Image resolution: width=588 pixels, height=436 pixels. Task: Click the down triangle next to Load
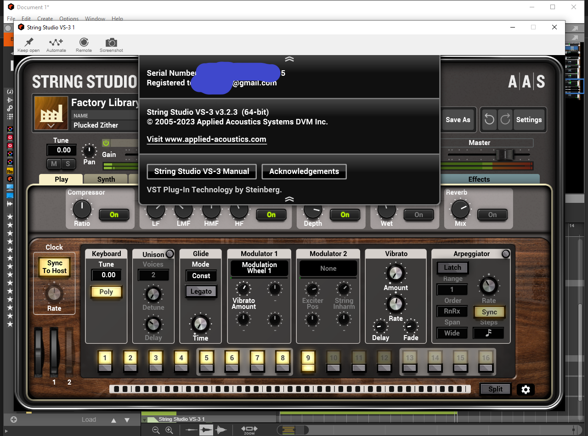[x=127, y=420]
